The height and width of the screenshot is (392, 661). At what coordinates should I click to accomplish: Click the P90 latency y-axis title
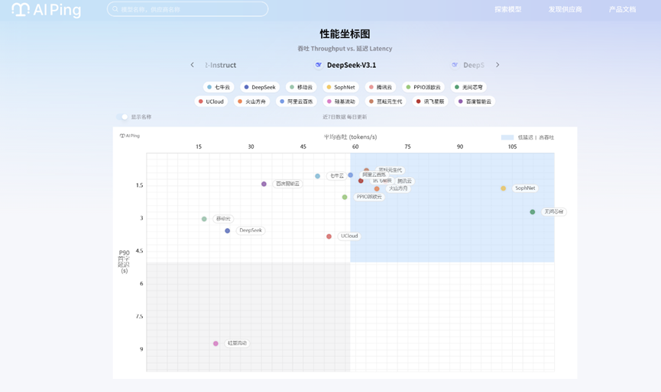coord(124,261)
